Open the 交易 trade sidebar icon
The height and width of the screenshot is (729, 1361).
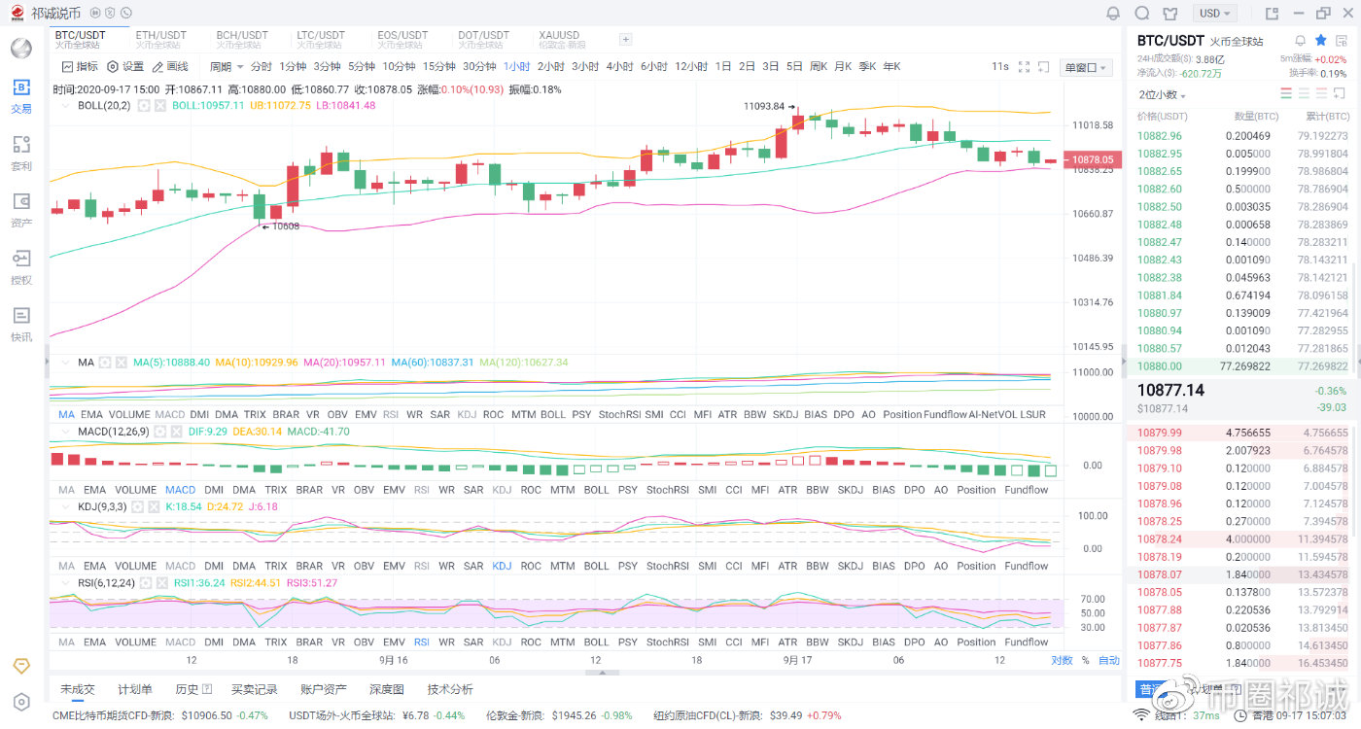click(21, 95)
